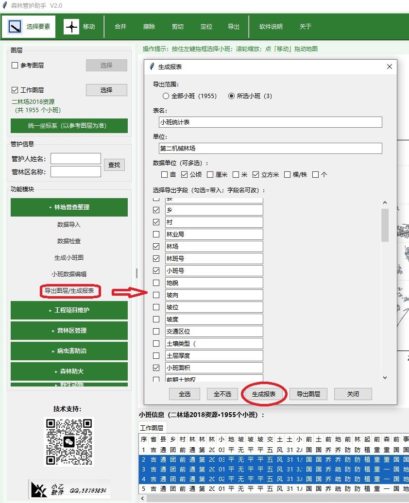Click the 营林区名称 input field

76,171
